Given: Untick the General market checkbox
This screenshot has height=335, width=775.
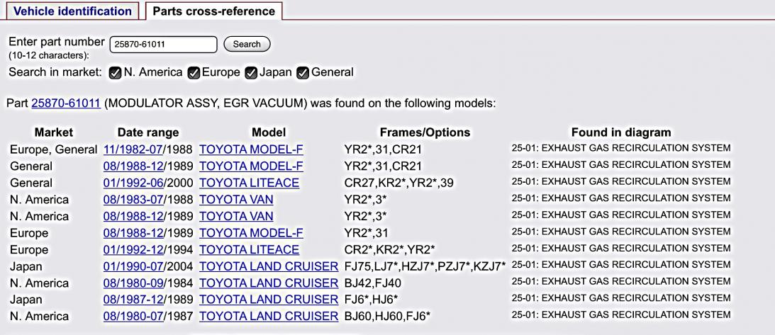Looking at the screenshot, I should click(303, 72).
